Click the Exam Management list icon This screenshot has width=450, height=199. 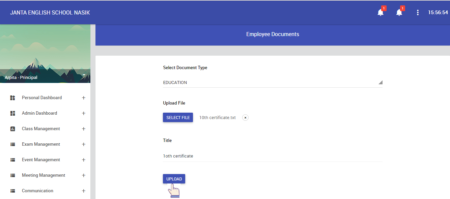click(x=13, y=144)
